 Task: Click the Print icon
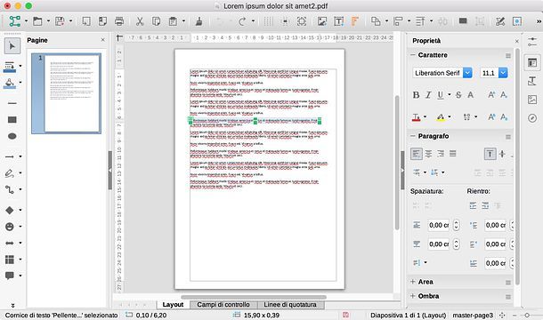(x=119, y=21)
